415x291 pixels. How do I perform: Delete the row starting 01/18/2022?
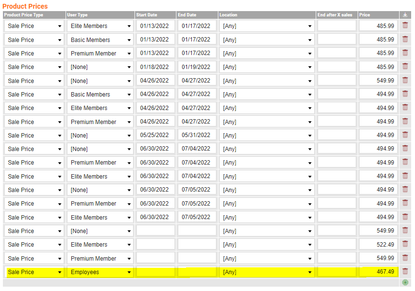(405, 67)
